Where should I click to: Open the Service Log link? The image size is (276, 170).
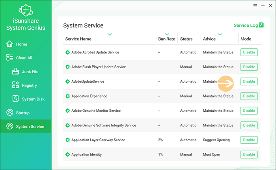[x=246, y=26]
